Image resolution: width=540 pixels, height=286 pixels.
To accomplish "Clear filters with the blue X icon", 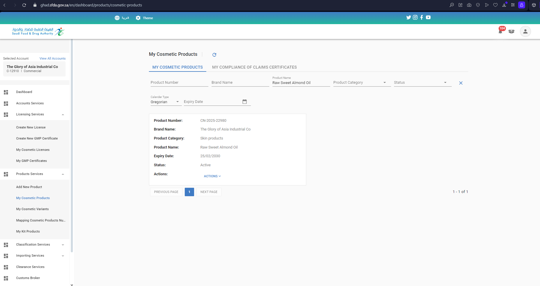I will (x=461, y=83).
